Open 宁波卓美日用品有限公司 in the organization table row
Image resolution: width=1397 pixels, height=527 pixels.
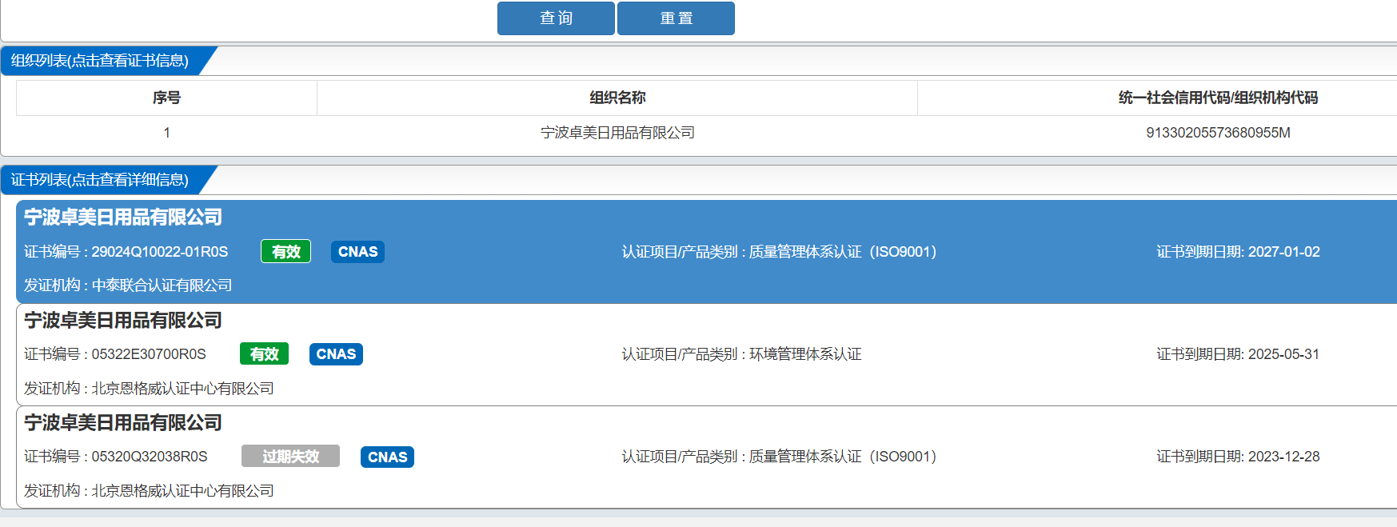[617, 133]
